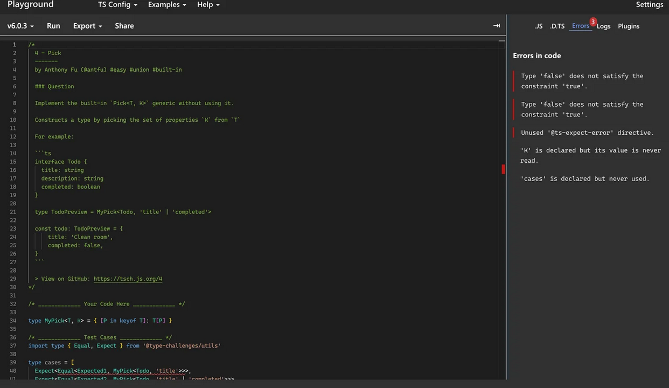This screenshot has width=669, height=388.
Task: Open the Export dropdown menu
Action: pyautogui.click(x=87, y=26)
